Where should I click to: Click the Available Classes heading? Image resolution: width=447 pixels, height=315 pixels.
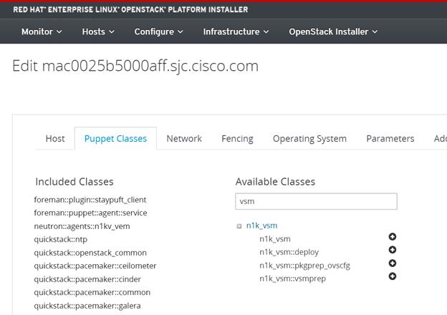(275, 182)
